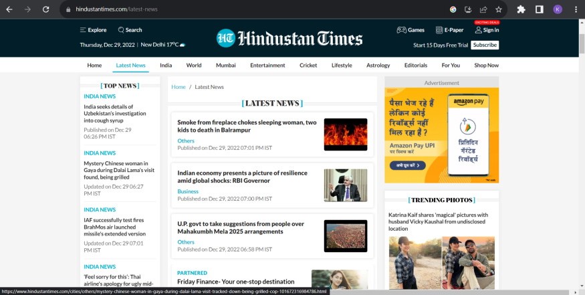Open Games with controller icon
This screenshot has width=585, height=295.
click(411, 30)
